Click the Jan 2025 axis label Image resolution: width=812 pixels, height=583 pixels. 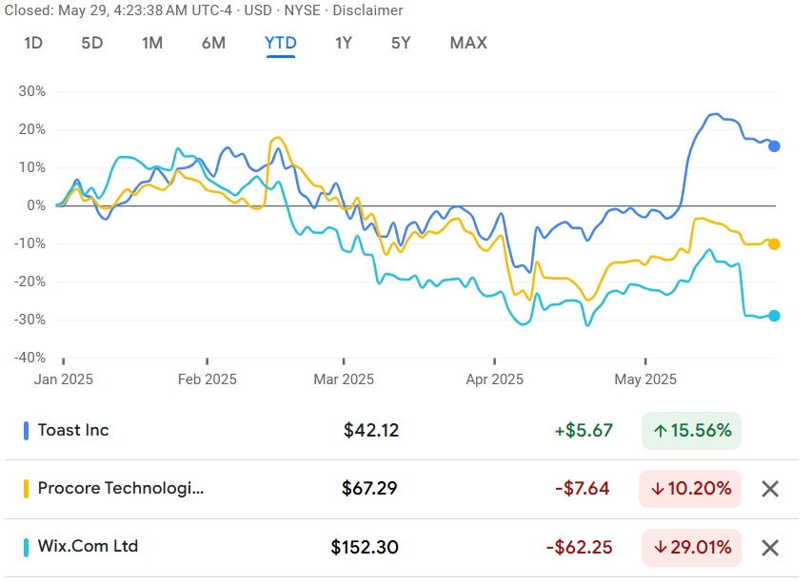point(63,379)
